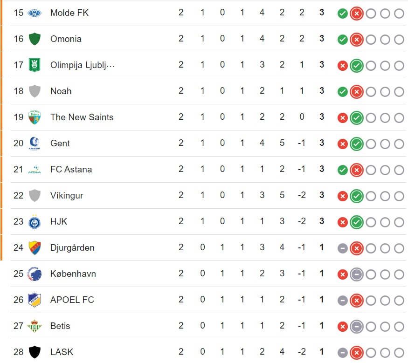The image size is (408, 363).
Task: Click the Omonia shield logo
Action: click(x=35, y=39)
